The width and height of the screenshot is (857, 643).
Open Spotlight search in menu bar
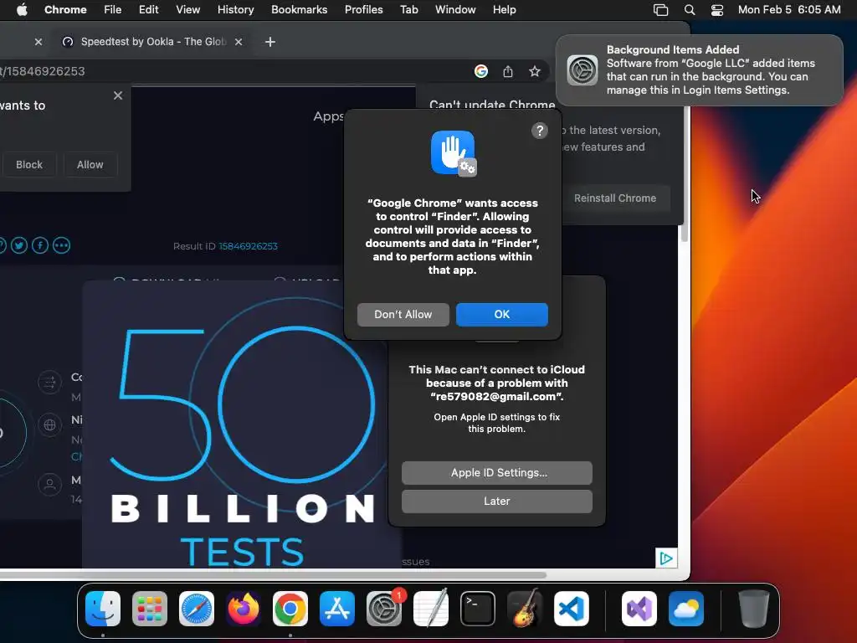coord(690,10)
